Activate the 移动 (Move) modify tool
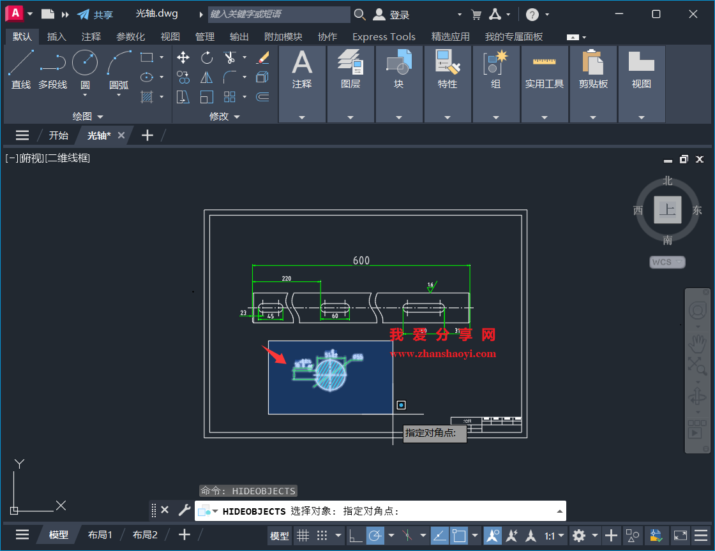 pos(183,57)
